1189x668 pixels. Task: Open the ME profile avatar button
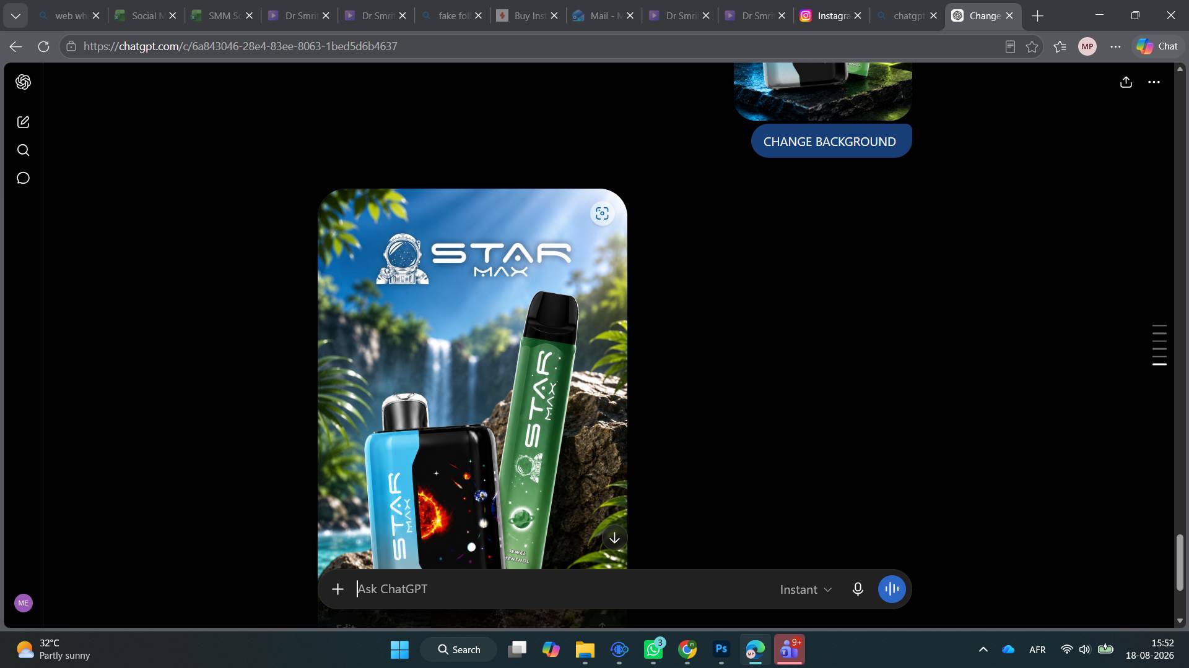pyautogui.click(x=24, y=602)
